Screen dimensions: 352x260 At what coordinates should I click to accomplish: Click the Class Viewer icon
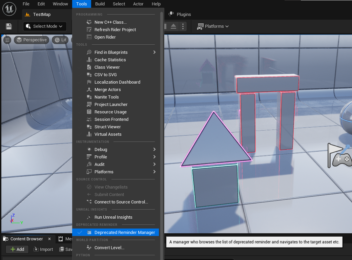89,67
